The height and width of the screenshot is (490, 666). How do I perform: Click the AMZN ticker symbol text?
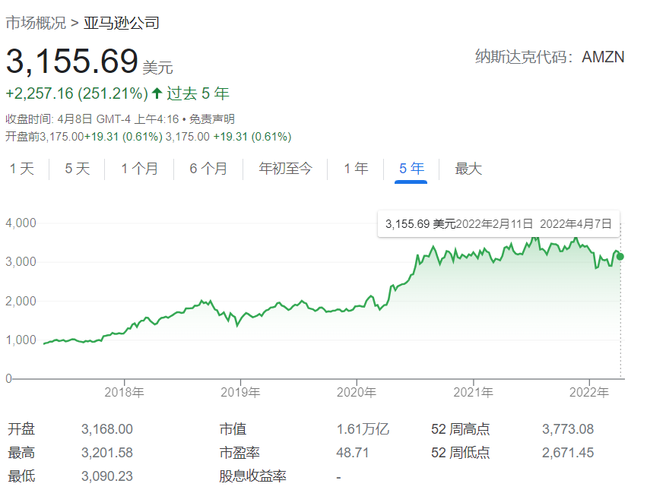pyautogui.click(x=604, y=56)
